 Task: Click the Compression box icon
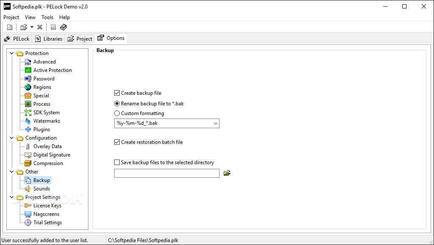click(28, 163)
